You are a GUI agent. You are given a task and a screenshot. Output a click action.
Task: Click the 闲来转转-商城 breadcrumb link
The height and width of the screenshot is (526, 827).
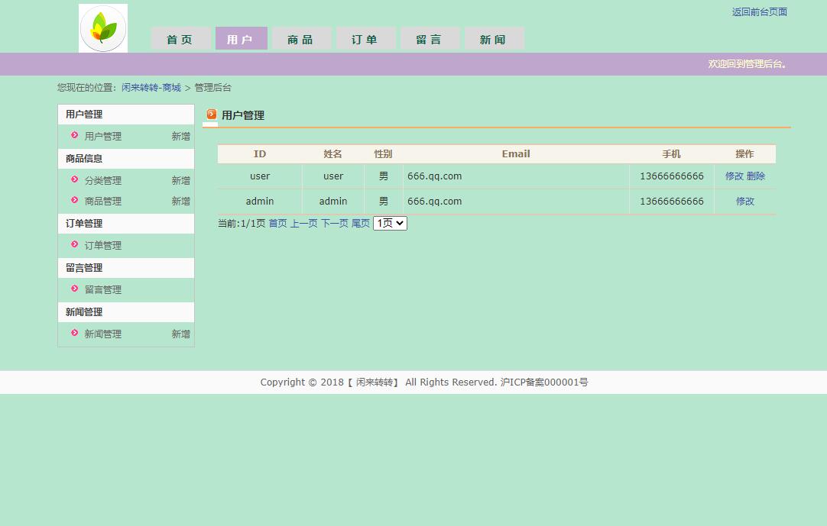[x=151, y=87]
